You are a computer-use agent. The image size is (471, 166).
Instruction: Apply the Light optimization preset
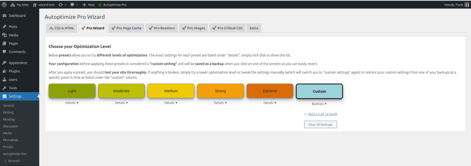(72, 91)
